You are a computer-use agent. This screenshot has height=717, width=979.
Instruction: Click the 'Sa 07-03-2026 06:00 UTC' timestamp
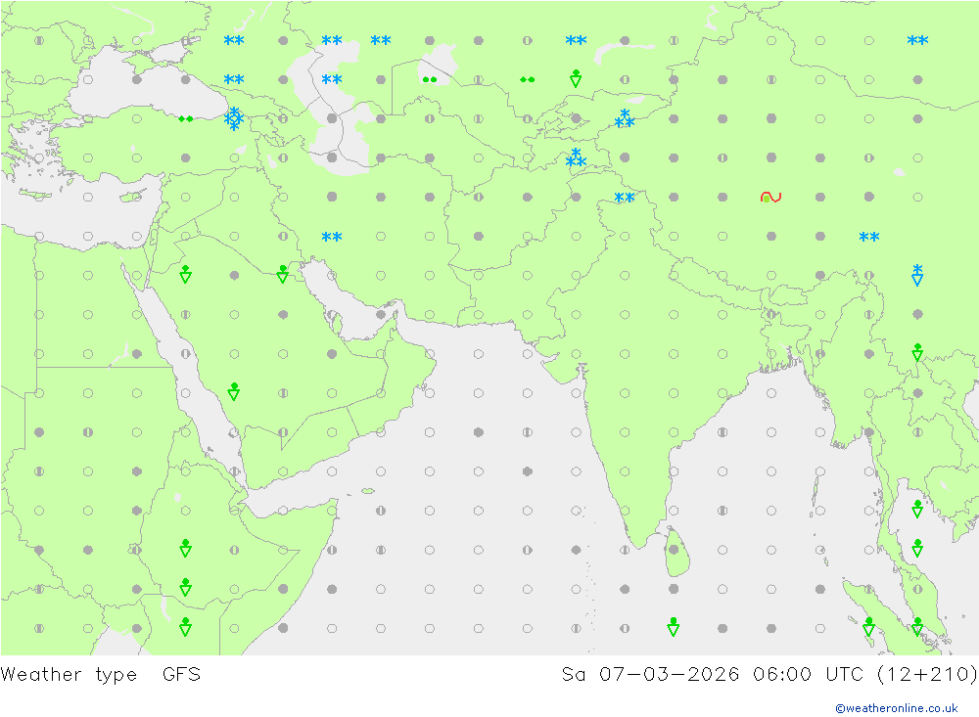coord(713,675)
